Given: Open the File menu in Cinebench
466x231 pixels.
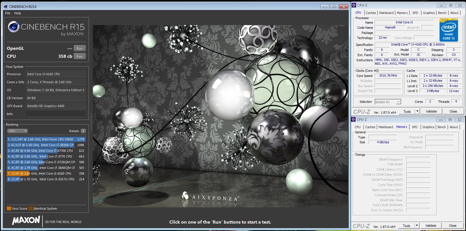Looking at the screenshot, I should [8, 13].
